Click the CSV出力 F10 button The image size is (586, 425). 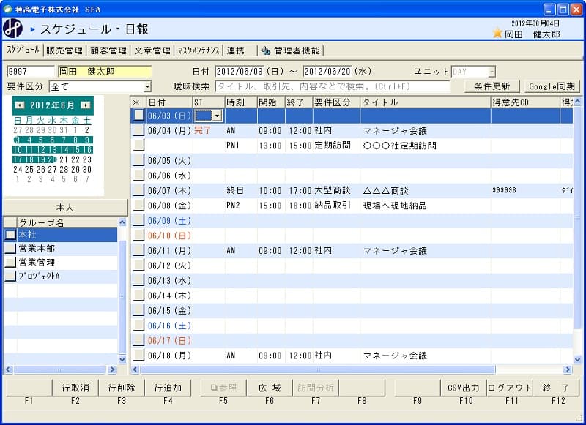coord(464,388)
